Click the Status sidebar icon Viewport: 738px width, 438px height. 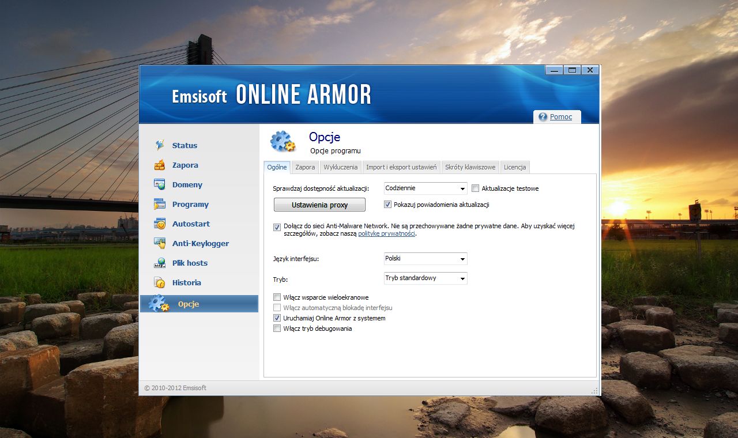160,145
